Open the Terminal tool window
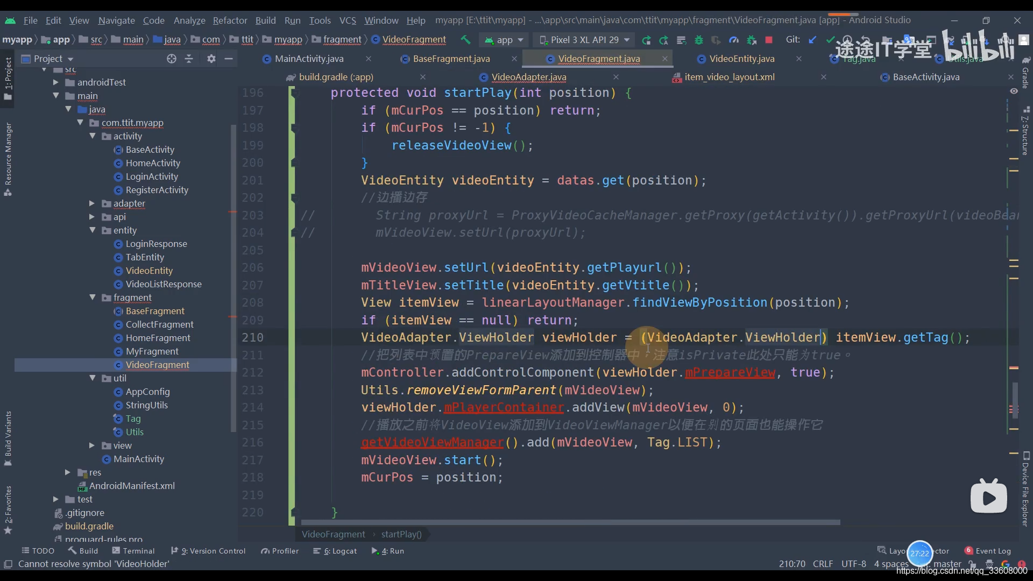Screen dimensions: 1033x581 [133, 551]
